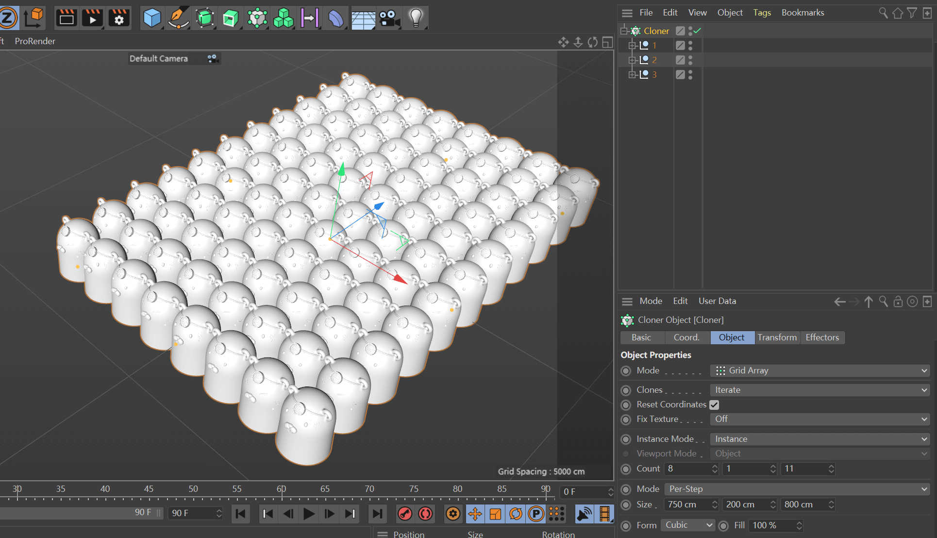Toggle the Cloner visibility dots
Image resolution: width=937 pixels, height=538 pixels.
click(690, 31)
